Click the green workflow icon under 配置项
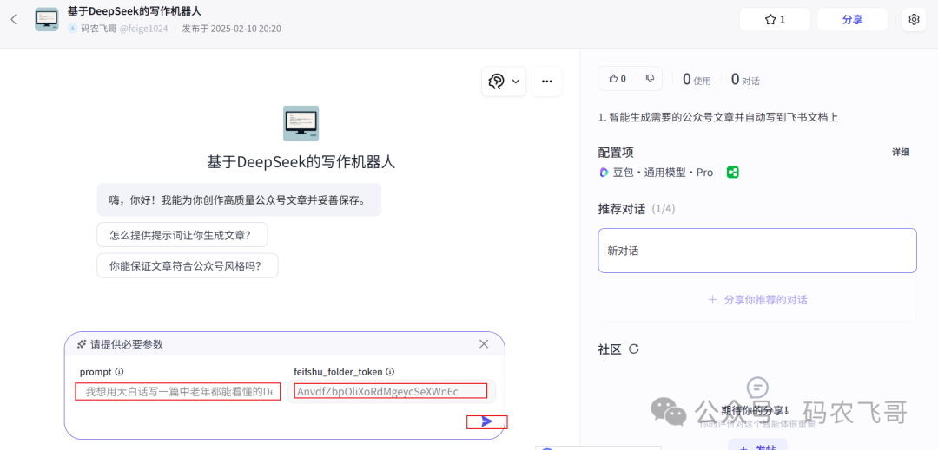Image resolution: width=938 pixels, height=450 pixels. pyautogui.click(x=733, y=173)
